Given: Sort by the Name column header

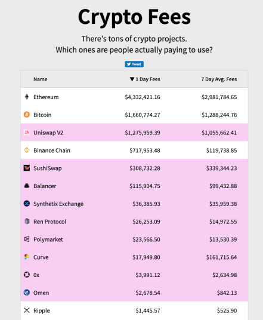Looking at the screenshot, I should (x=41, y=79).
